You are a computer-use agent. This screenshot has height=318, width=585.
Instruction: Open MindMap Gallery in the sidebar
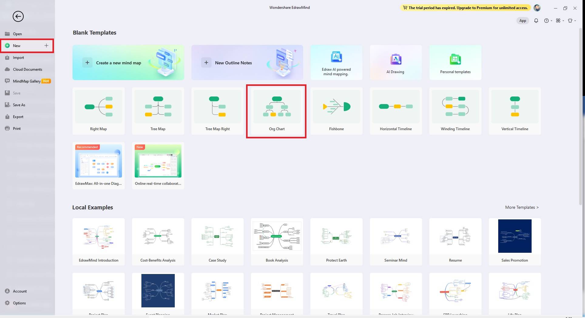tap(27, 81)
